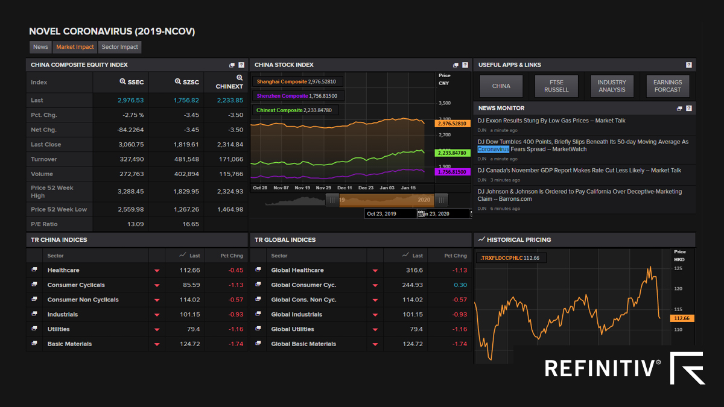This screenshot has width=724, height=407.
Task: Click the Oct 23, 2019 start date field
Action: [x=391, y=213]
